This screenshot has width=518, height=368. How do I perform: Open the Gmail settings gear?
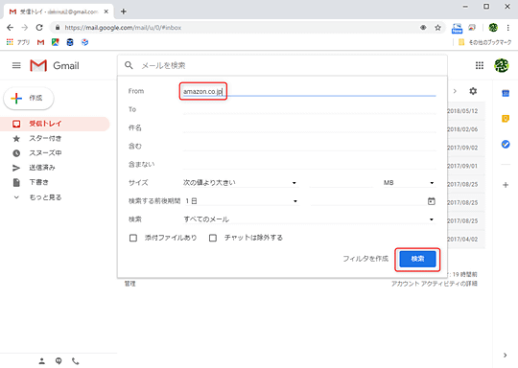tap(473, 91)
